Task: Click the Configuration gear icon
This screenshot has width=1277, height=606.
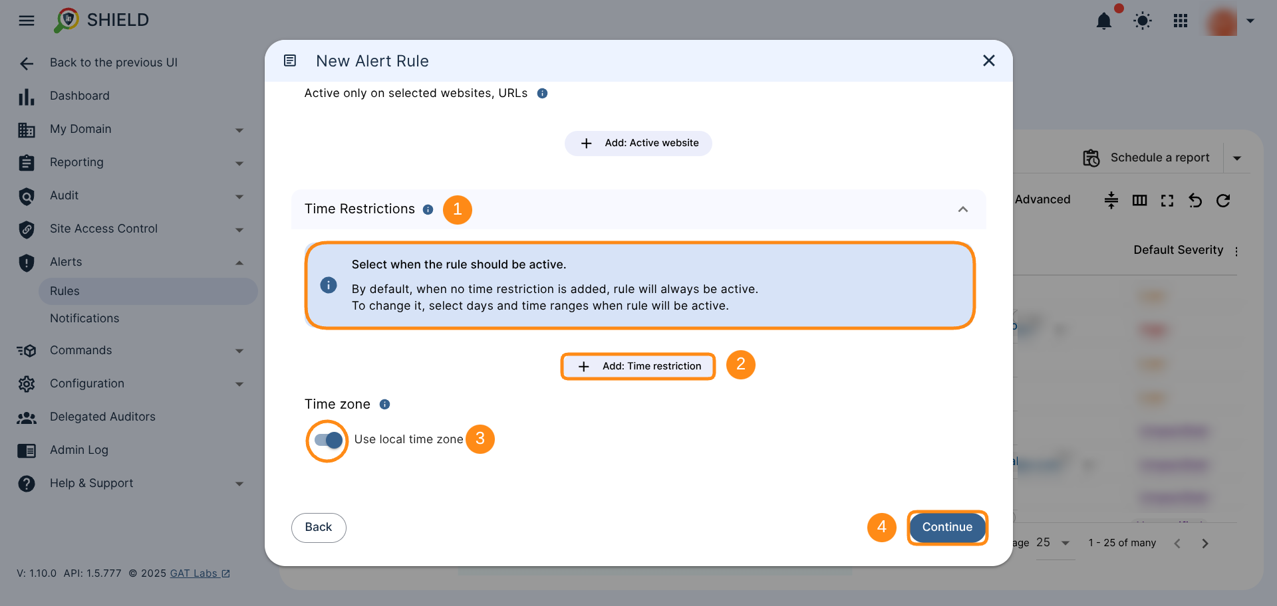Action: [27, 384]
